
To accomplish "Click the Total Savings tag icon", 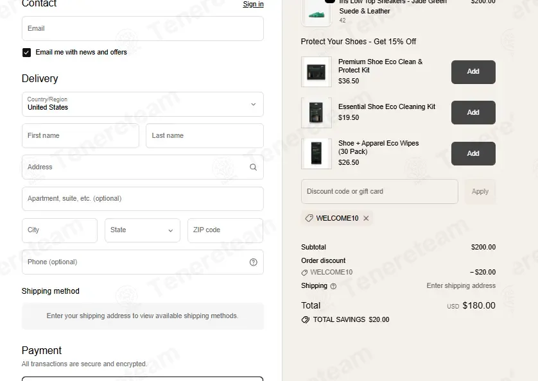I will click(305, 319).
